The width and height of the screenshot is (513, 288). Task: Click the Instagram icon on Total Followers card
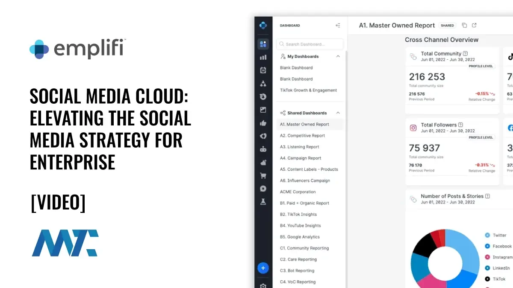[x=413, y=128]
